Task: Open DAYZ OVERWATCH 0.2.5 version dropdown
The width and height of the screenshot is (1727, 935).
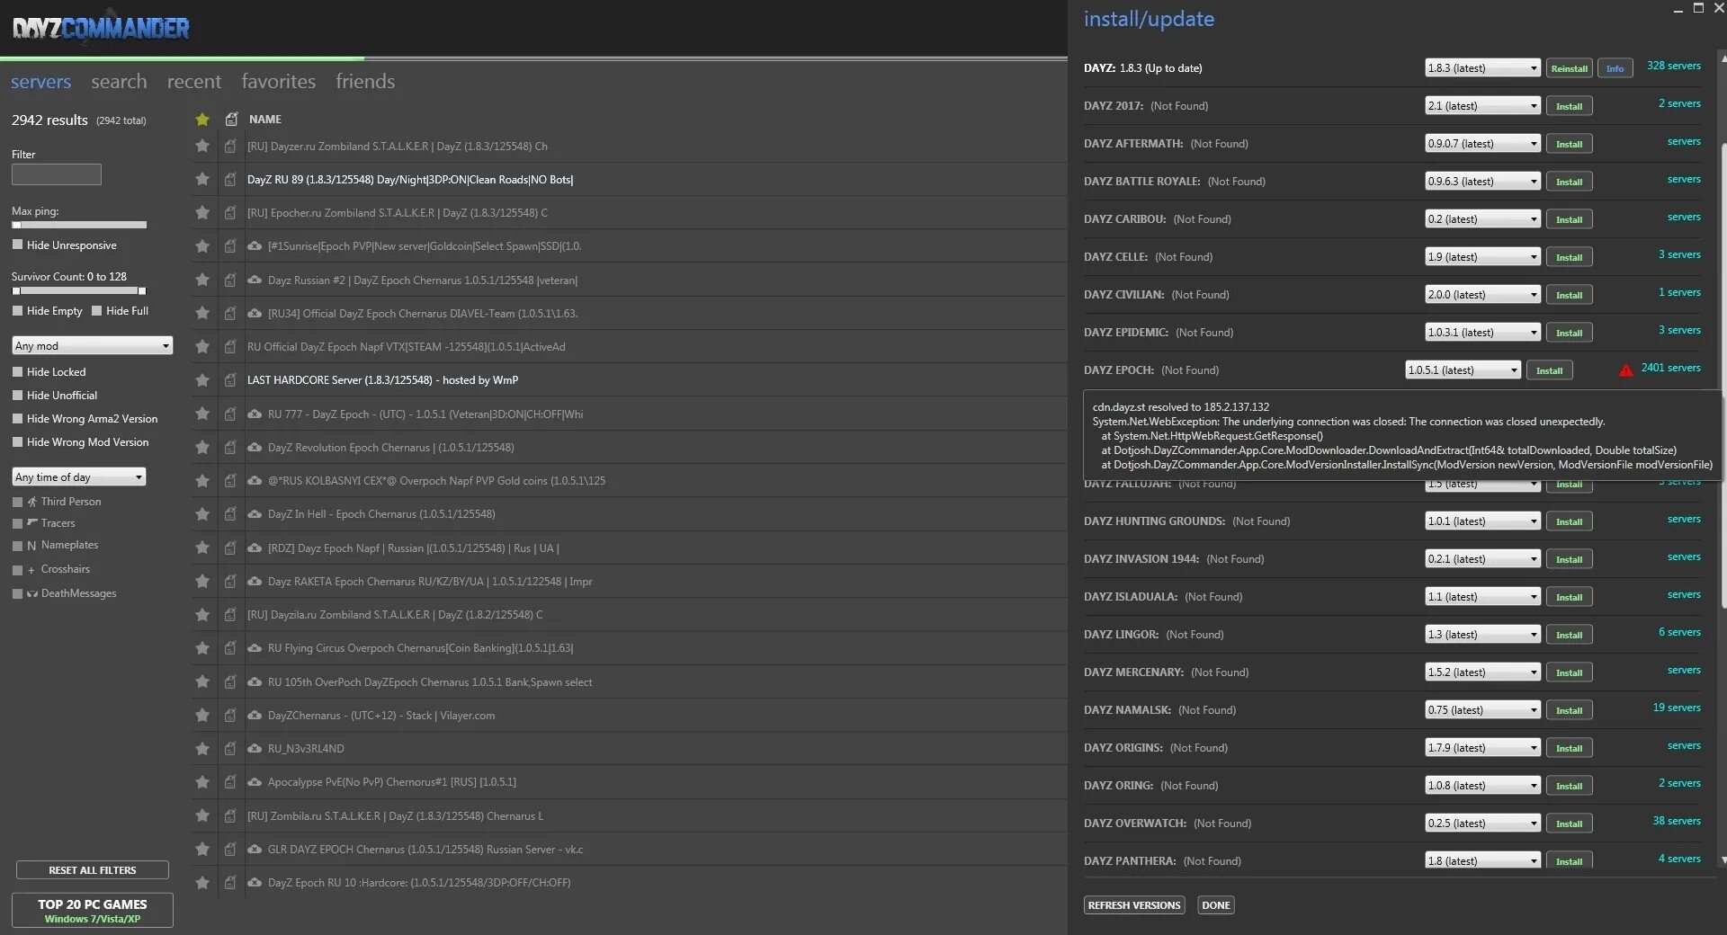Action: point(1482,823)
